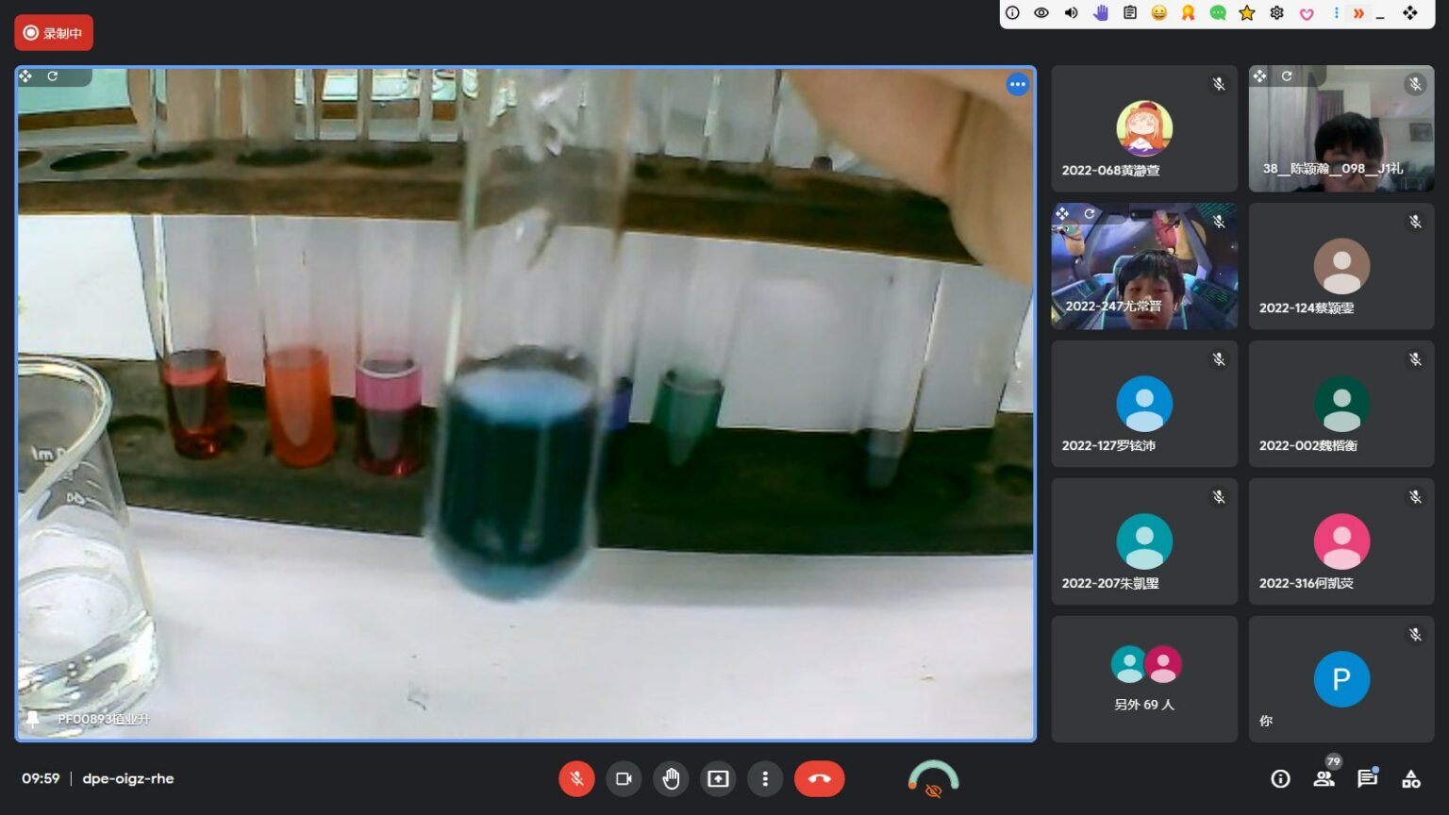Select the 另外 69 人 participants tile
Viewport: 1449px width, 815px height.
(x=1143, y=678)
